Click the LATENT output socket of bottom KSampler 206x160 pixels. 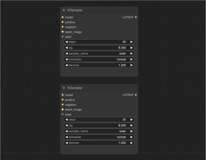[x=136, y=95]
